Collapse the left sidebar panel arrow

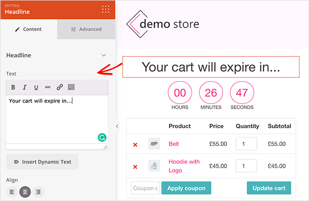(x=117, y=126)
